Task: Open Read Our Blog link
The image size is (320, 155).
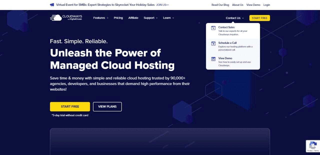Action: tap(220, 5)
